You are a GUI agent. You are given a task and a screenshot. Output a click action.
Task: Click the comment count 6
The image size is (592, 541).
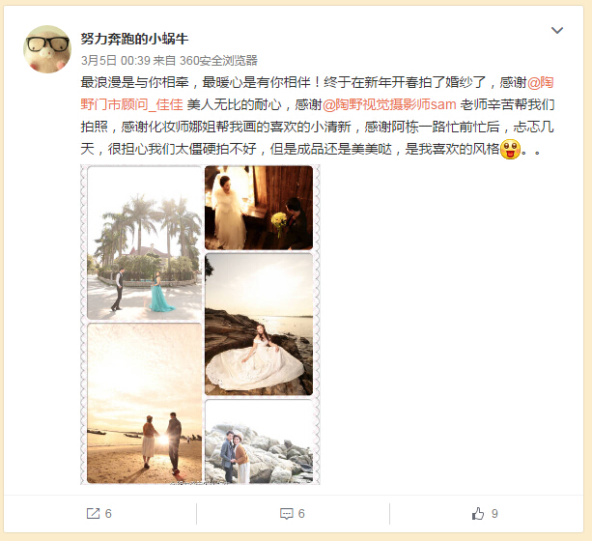pos(301,513)
